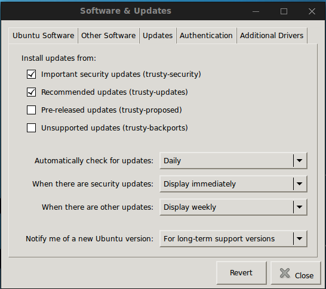This screenshot has width=326, height=289.
Task: Open the Additional Drivers tab
Action: (272, 36)
